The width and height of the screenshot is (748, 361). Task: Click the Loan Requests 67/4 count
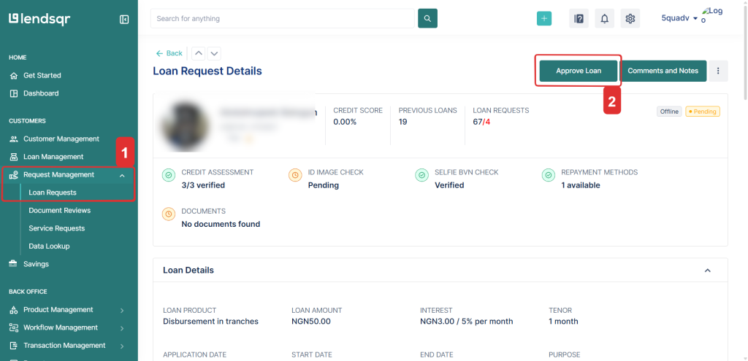481,122
